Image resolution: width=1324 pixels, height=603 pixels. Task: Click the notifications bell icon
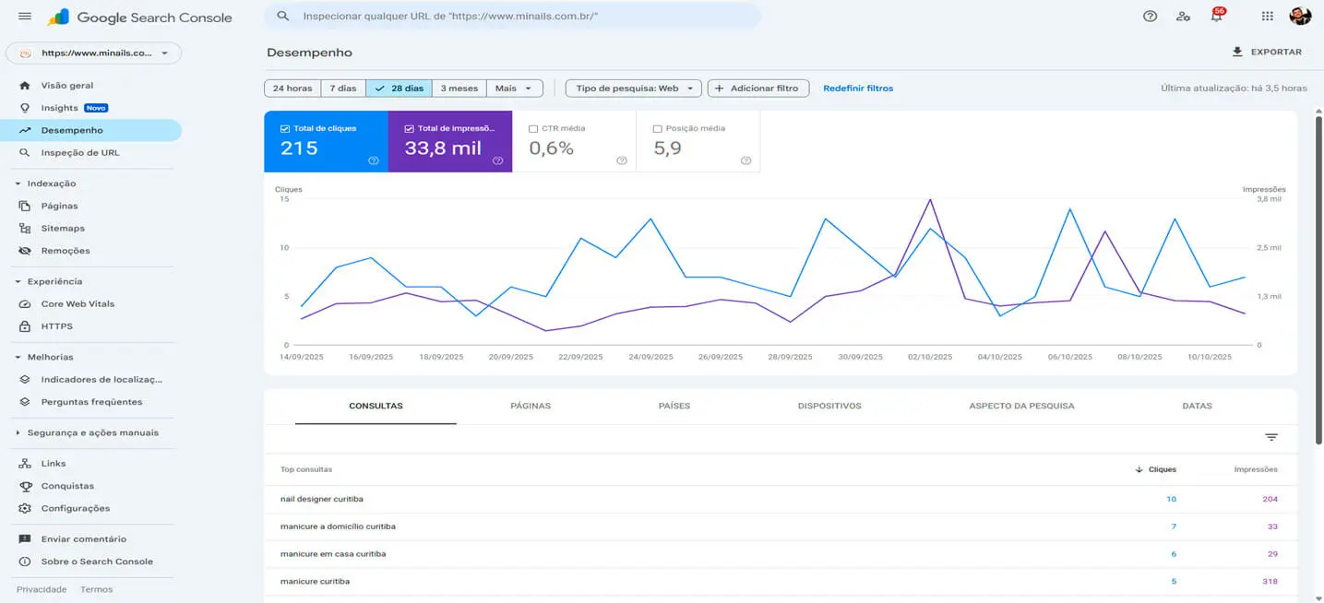click(1216, 17)
